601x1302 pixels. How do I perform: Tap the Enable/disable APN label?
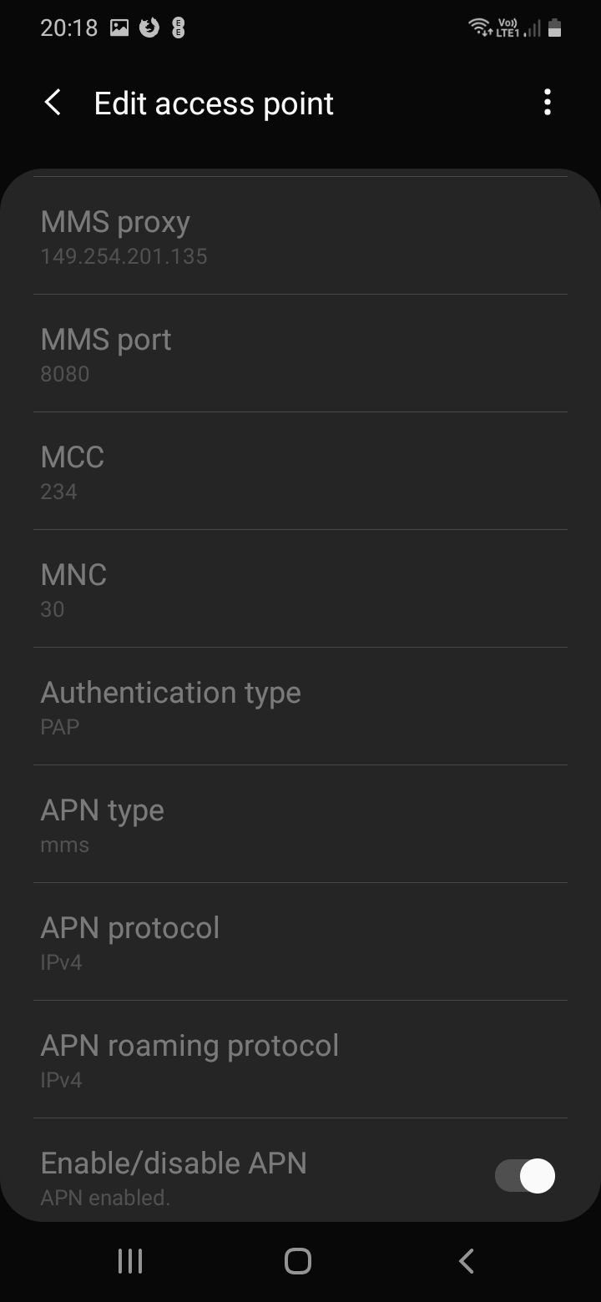coord(174,1163)
